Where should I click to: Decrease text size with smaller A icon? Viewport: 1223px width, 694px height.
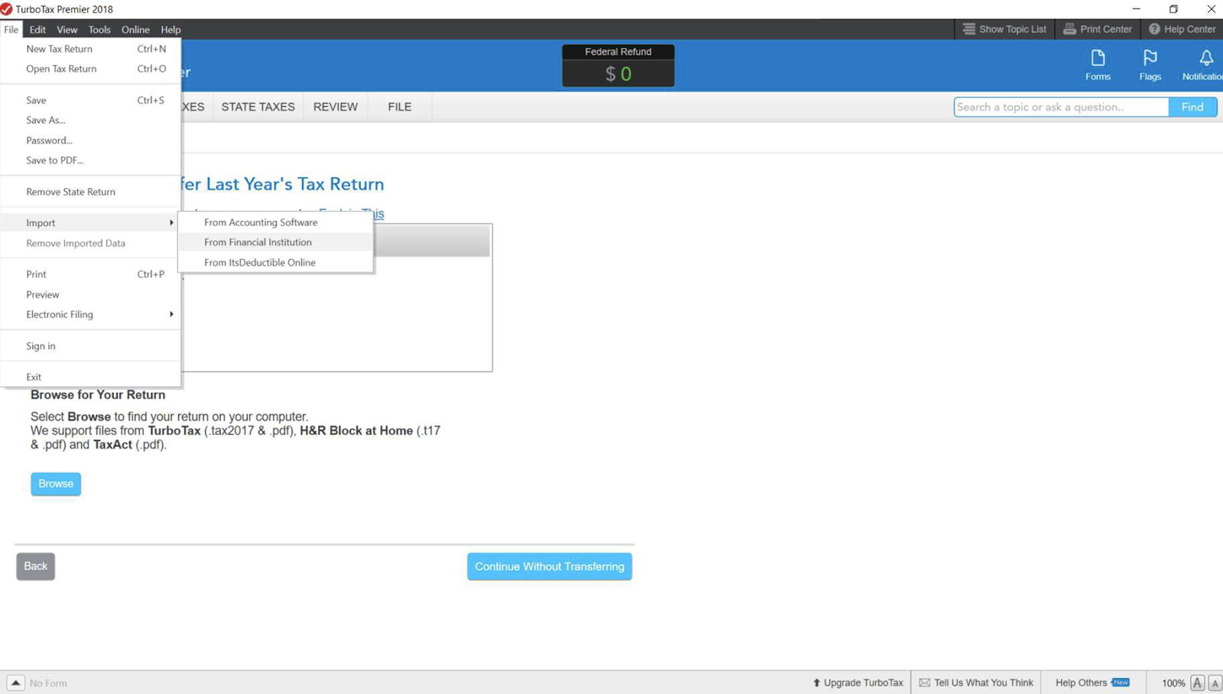1215,683
